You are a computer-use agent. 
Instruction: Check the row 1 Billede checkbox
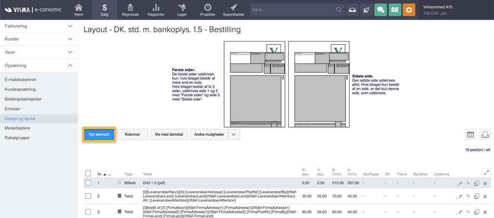(88, 183)
